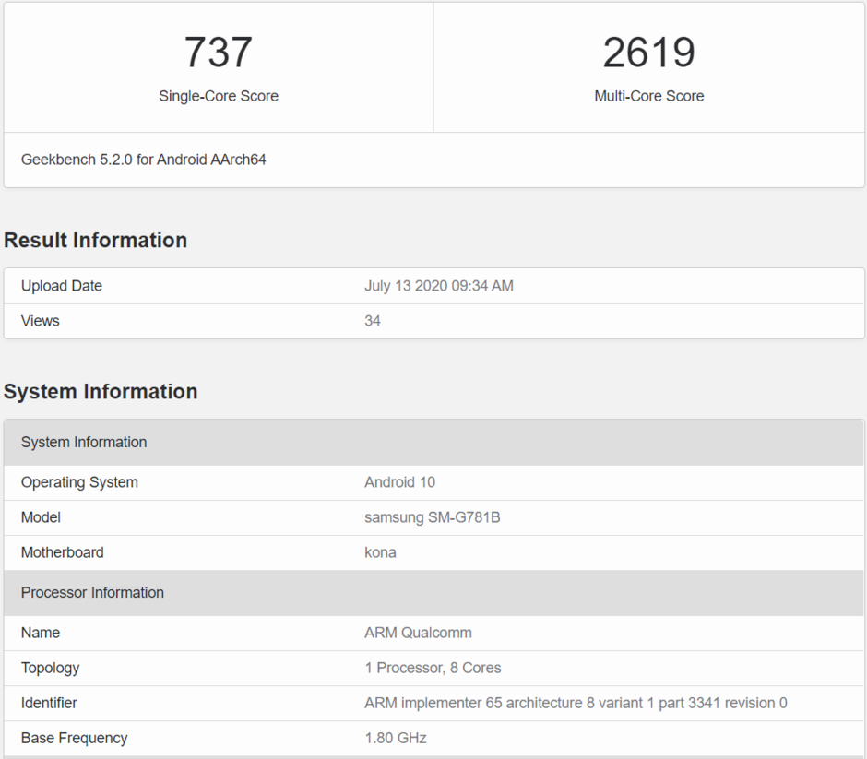Click the processor Name ARM Qualcomm

416,633
